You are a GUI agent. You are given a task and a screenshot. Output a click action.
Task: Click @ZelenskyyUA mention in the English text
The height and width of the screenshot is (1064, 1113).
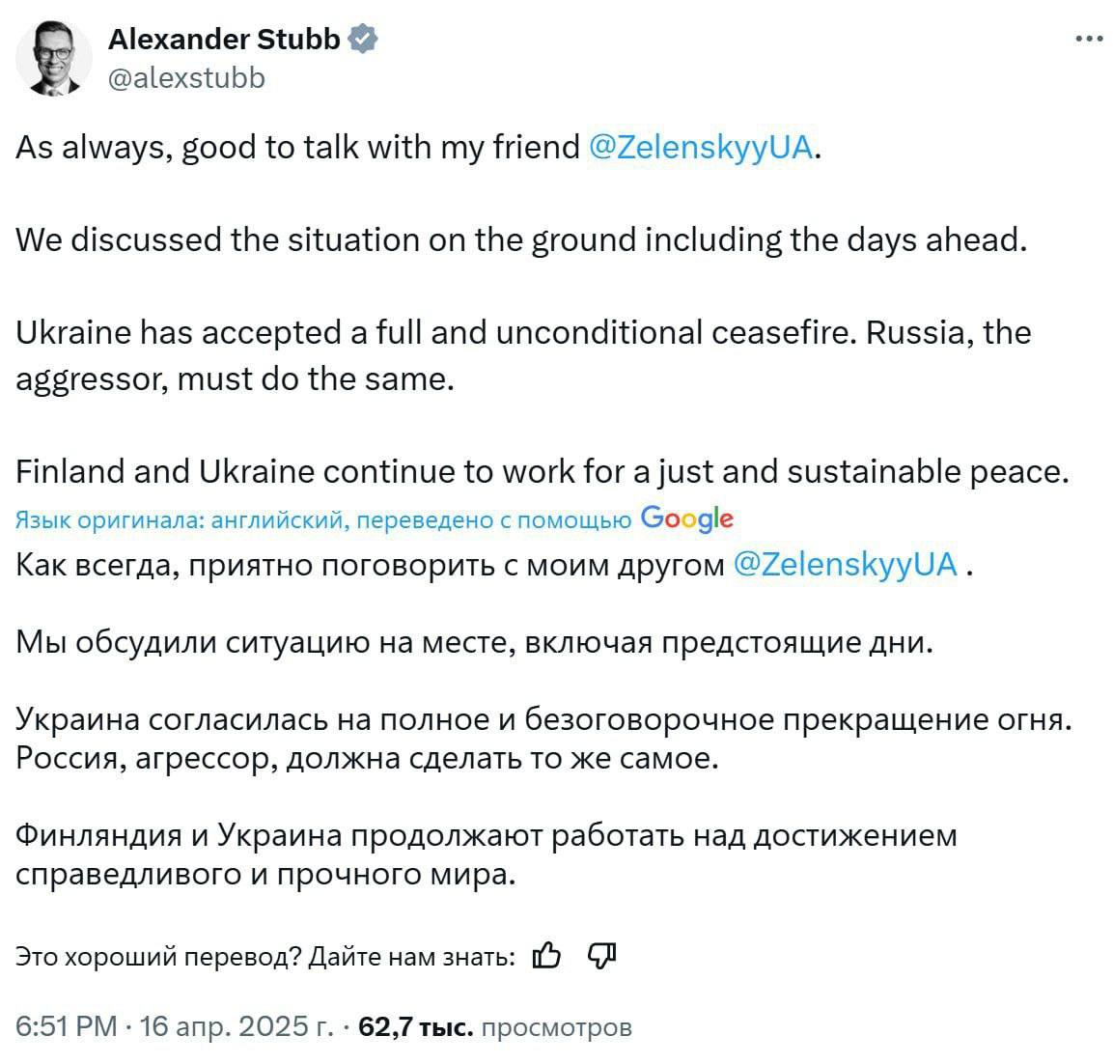pos(701,147)
